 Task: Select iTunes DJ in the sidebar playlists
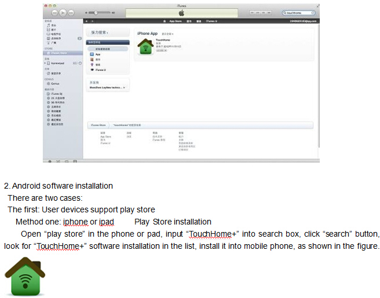[54, 94]
